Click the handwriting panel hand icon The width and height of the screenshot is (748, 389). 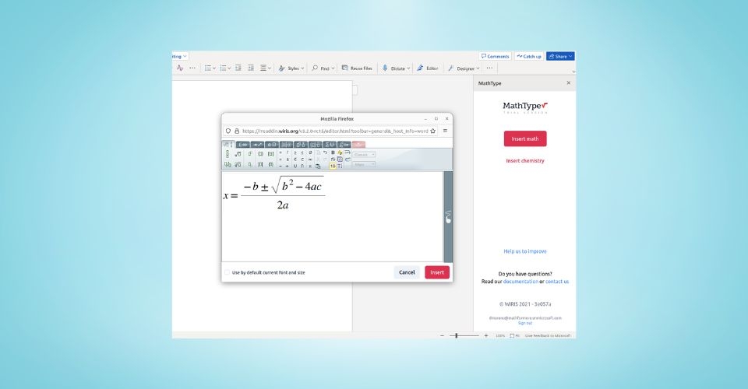click(x=448, y=217)
